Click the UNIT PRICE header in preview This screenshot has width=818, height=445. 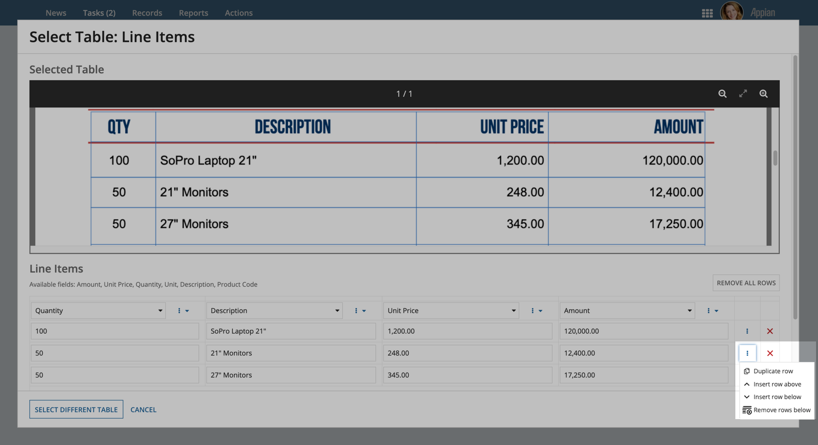[x=512, y=127]
